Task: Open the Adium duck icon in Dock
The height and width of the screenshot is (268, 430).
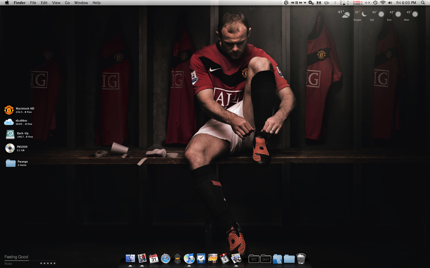Action: [177, 259]
